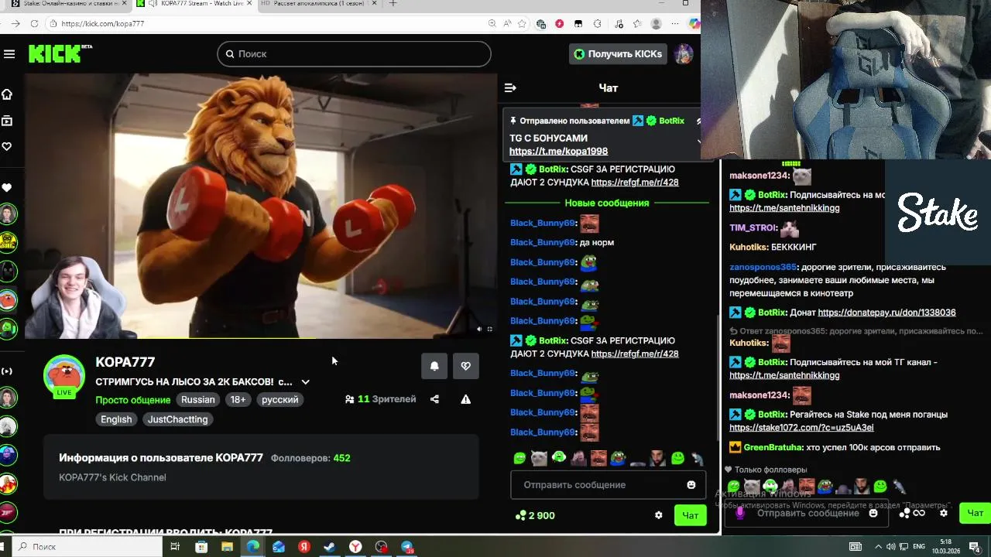Expand the stream title chevron
991x557 pixels.
pos(305,382)
